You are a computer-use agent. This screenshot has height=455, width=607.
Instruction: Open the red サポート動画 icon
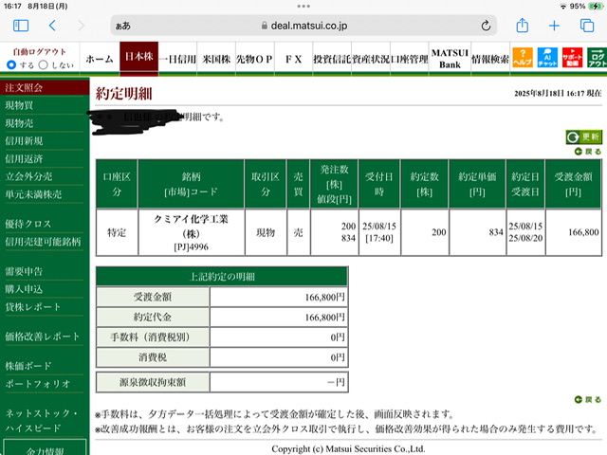pyautogui.click(x=572, y=58)
